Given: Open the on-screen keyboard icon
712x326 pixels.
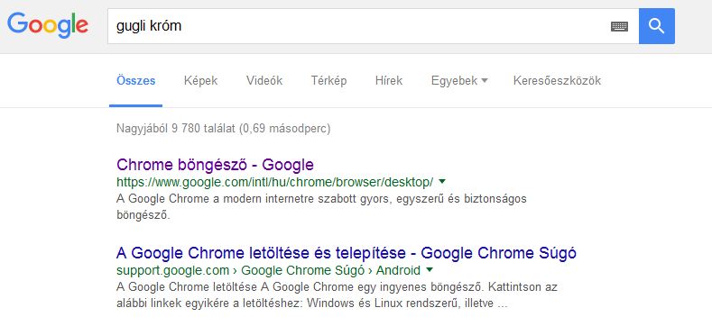Looking at the screenshot, I should click(619, 26).
